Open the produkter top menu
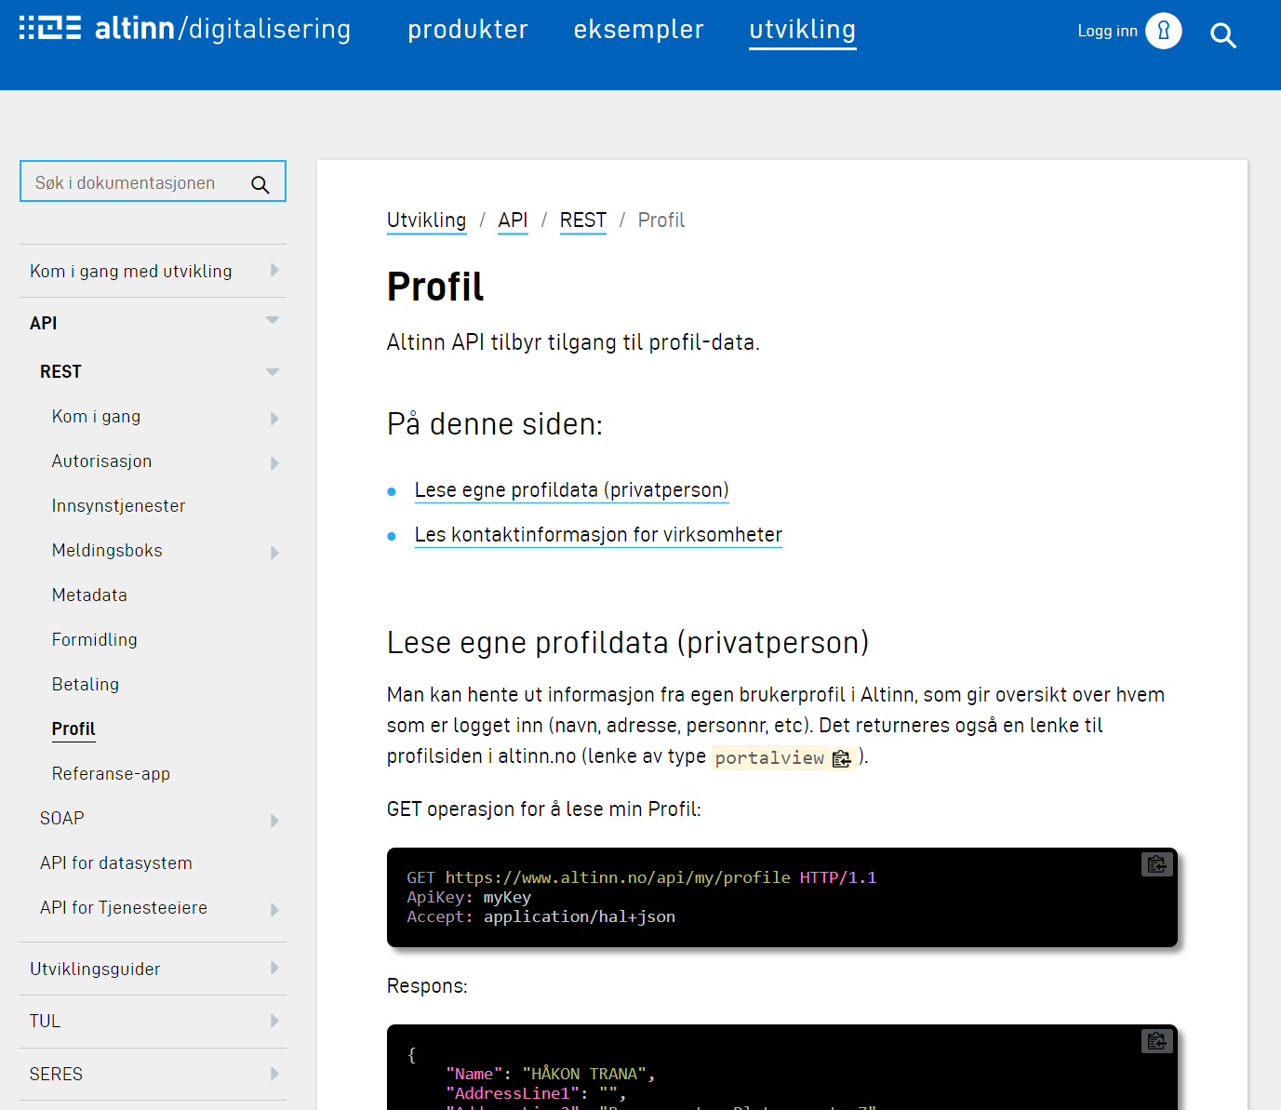 coord(468,30)
